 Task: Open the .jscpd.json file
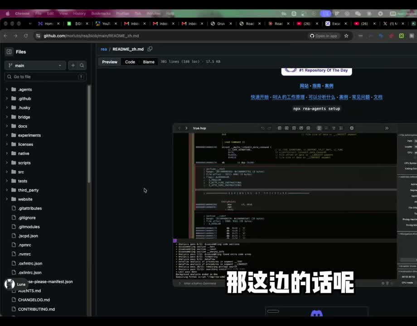(28, 235)
